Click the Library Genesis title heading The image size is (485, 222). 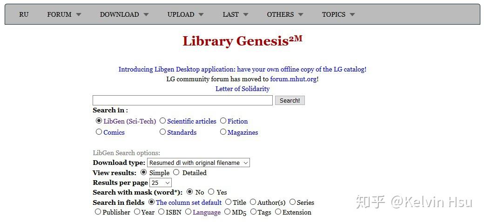tap(242, 41)
